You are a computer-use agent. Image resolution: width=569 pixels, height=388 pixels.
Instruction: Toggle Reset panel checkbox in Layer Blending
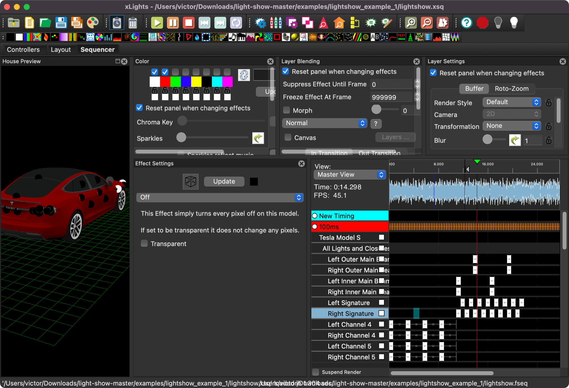[286, 71]
